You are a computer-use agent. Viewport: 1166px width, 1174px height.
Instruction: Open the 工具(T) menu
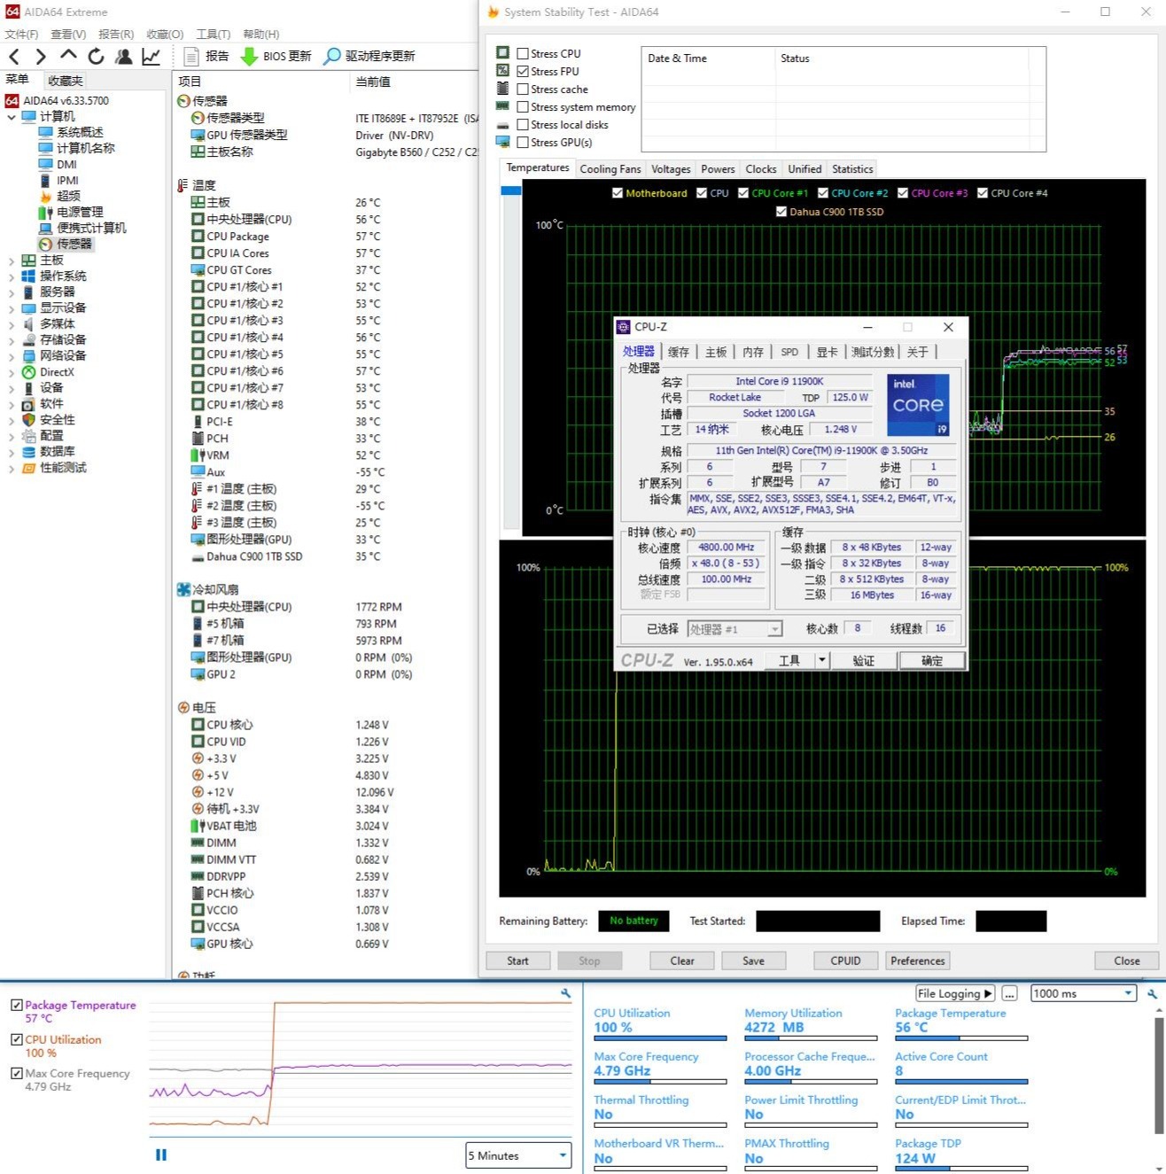tap(213, 34)
